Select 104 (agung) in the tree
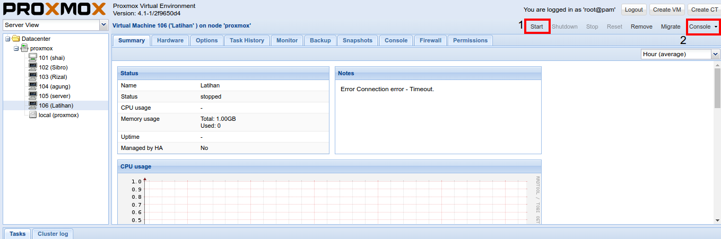Screen dimensions: 721x239 [x=55, y=86]
